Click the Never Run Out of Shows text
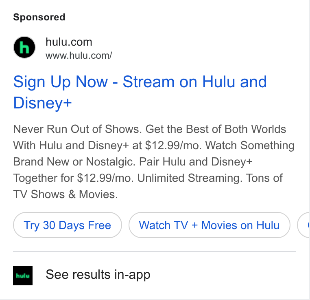This screenshot has height=300, width=310. point(77,129)
